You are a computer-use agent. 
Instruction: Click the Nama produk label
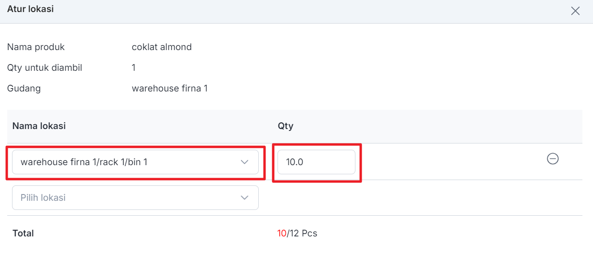(36, 47)
